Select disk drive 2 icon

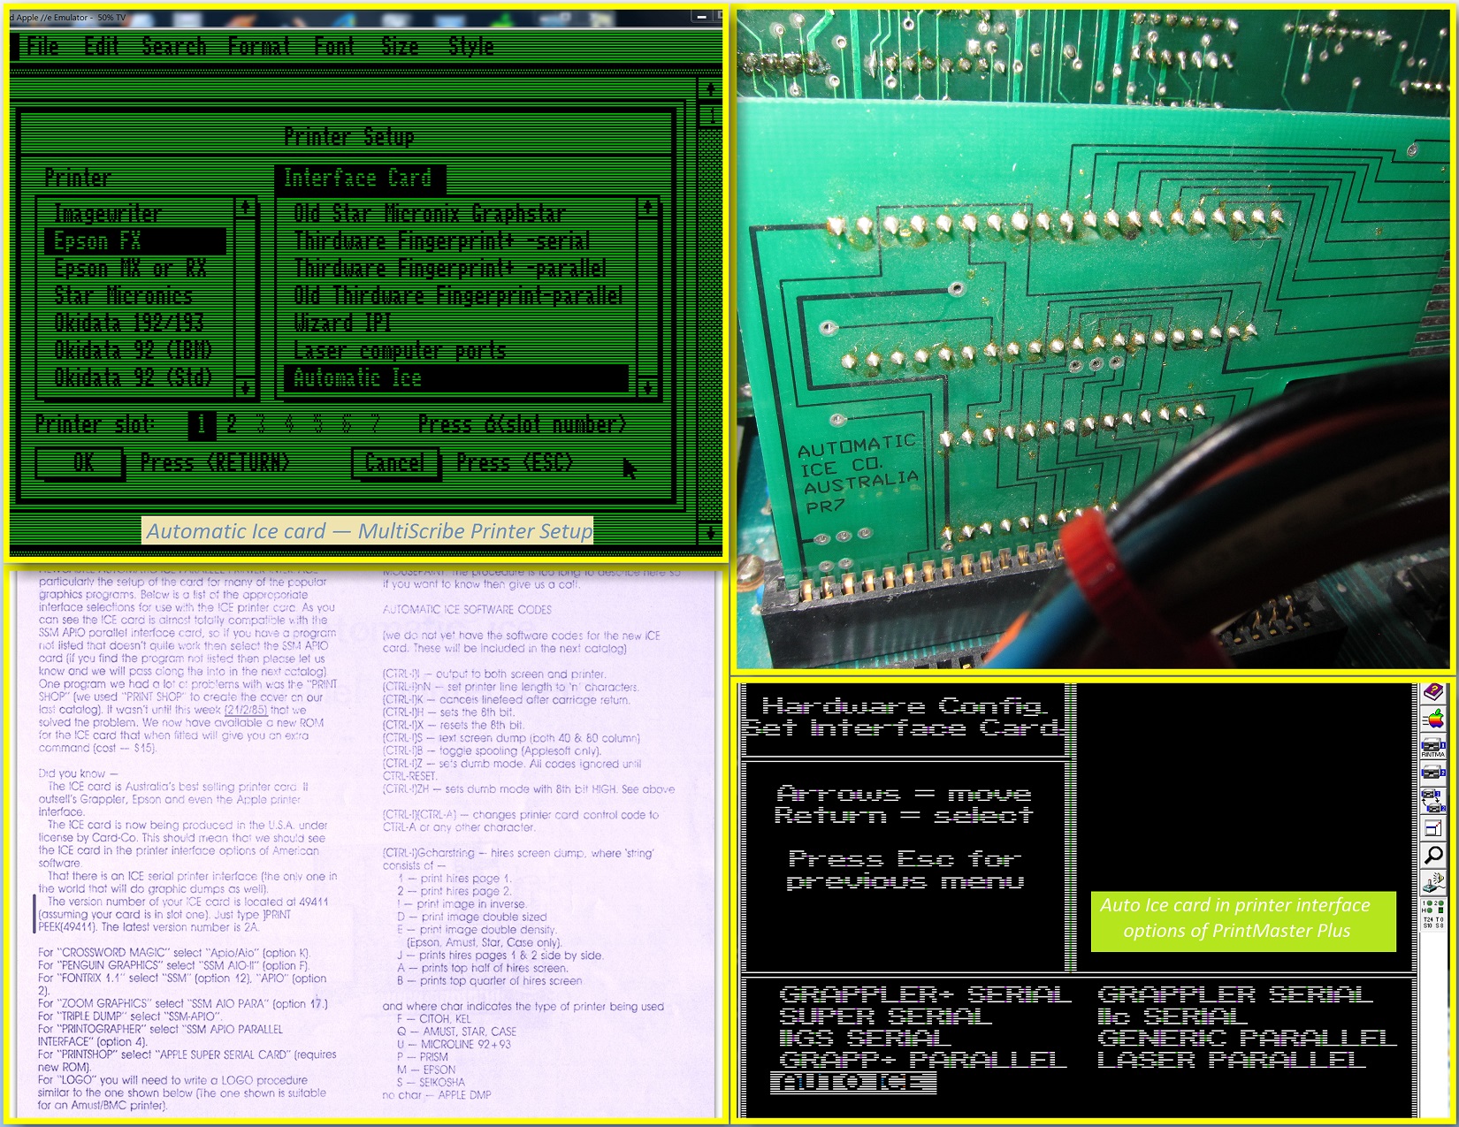1432,773
